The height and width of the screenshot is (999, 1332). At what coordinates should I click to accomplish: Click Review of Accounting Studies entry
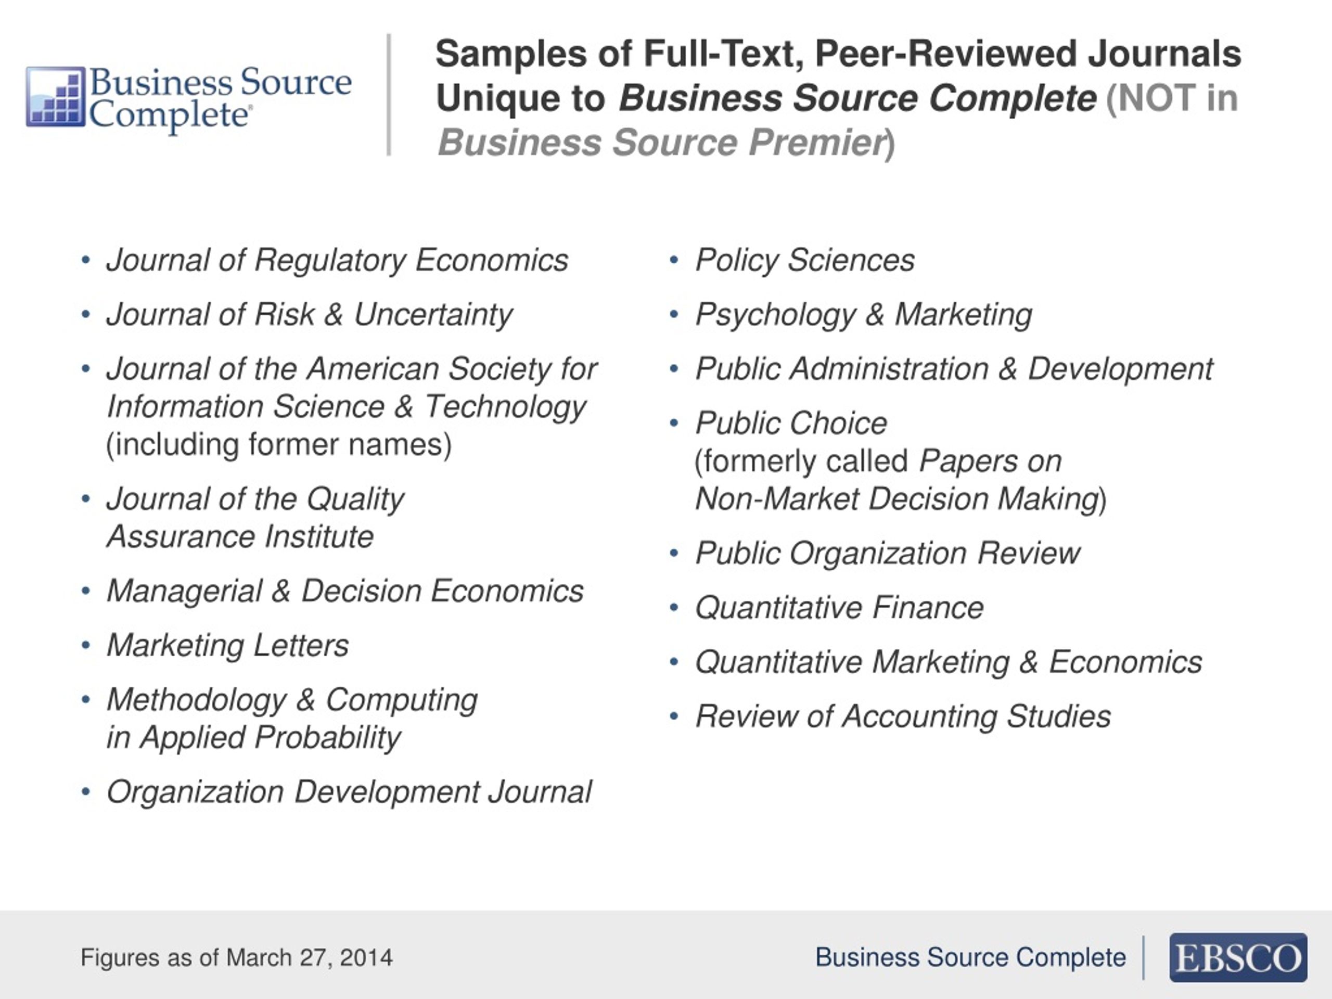coord(903,716)
